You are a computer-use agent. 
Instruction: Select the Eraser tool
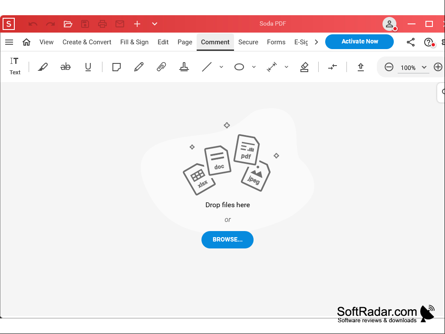tap(304, 67)
